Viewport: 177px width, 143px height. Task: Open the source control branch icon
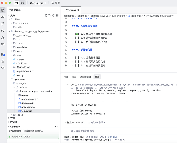3,24
